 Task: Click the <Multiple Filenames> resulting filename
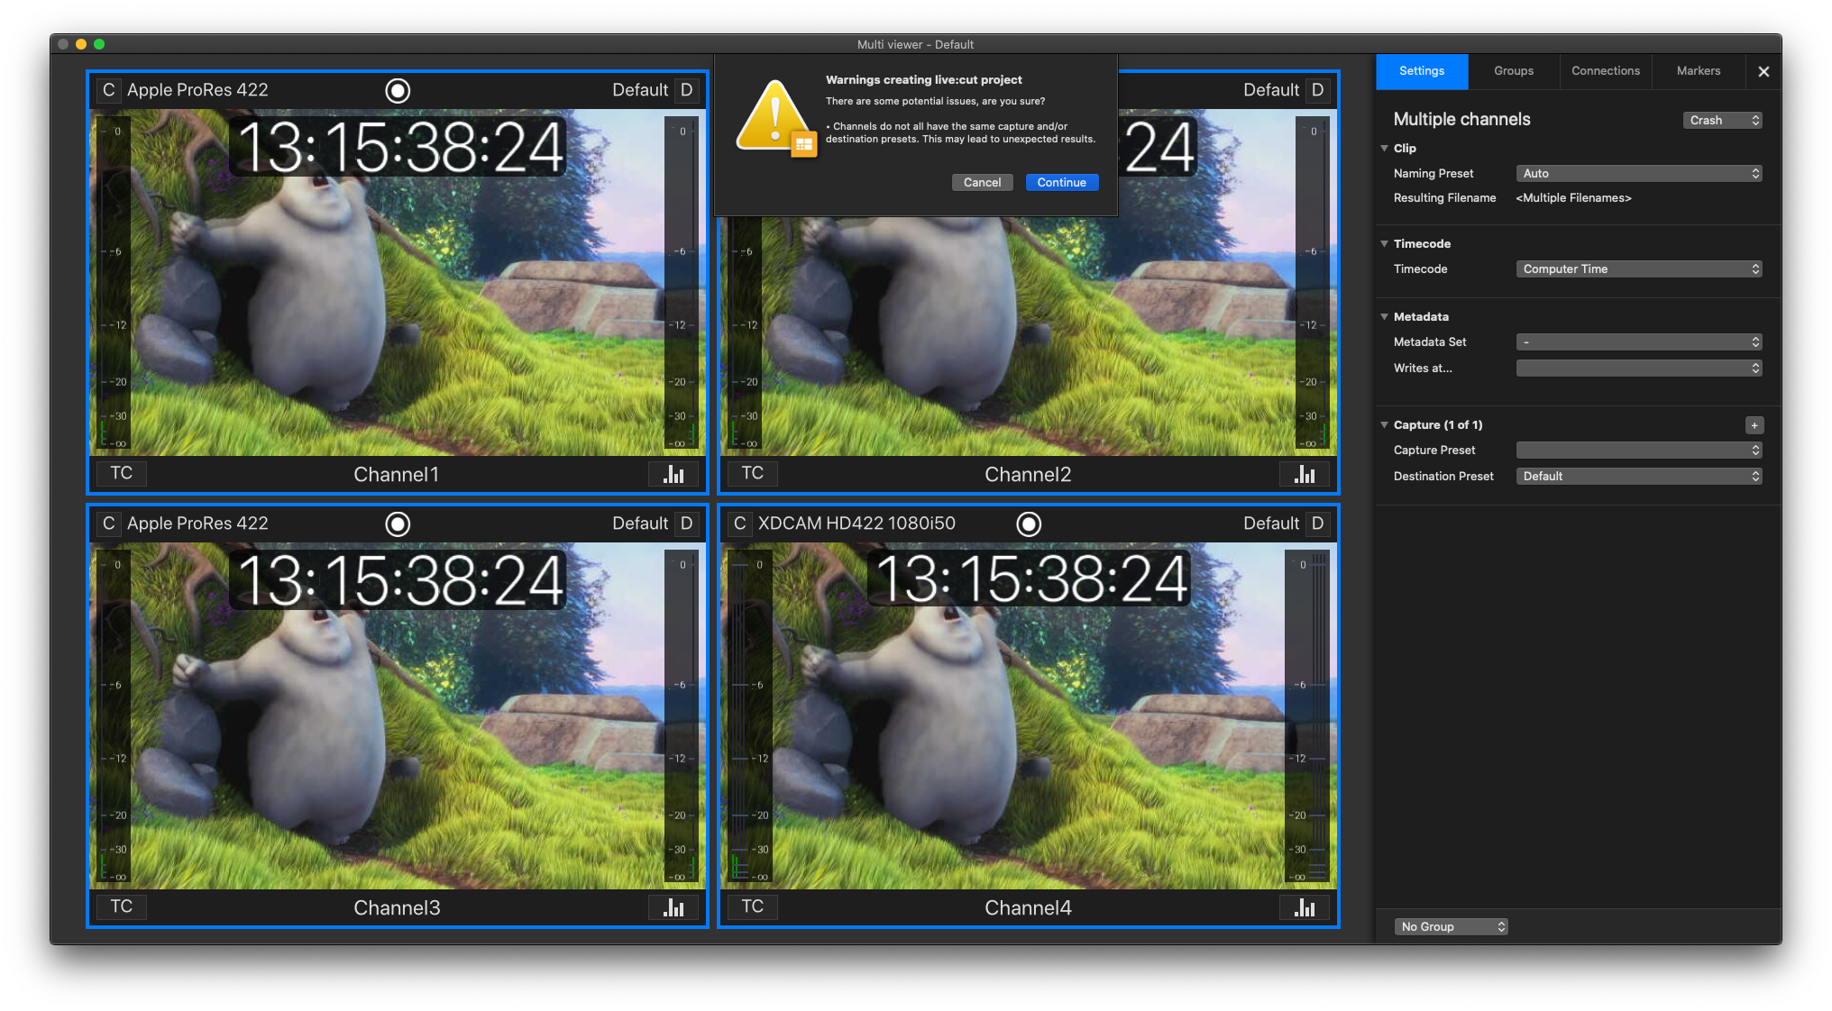point(1574,198)
